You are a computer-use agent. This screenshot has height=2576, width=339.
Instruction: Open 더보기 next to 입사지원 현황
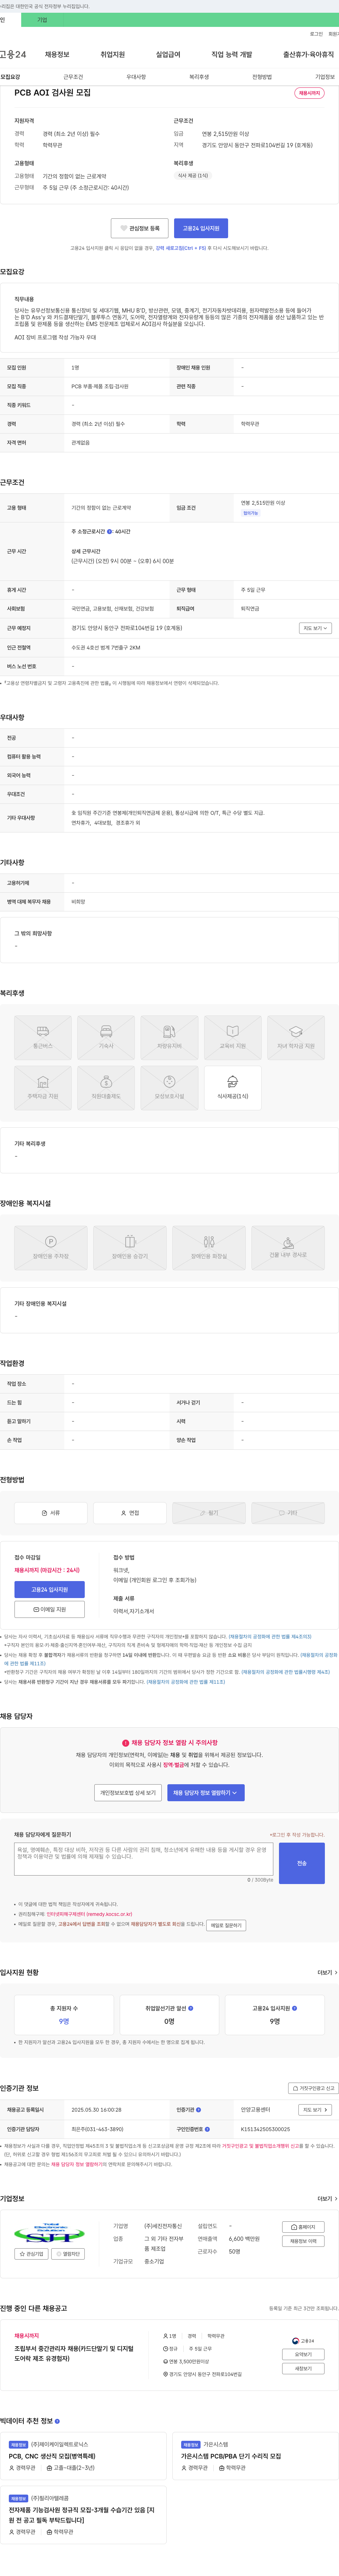(327, 1973)
